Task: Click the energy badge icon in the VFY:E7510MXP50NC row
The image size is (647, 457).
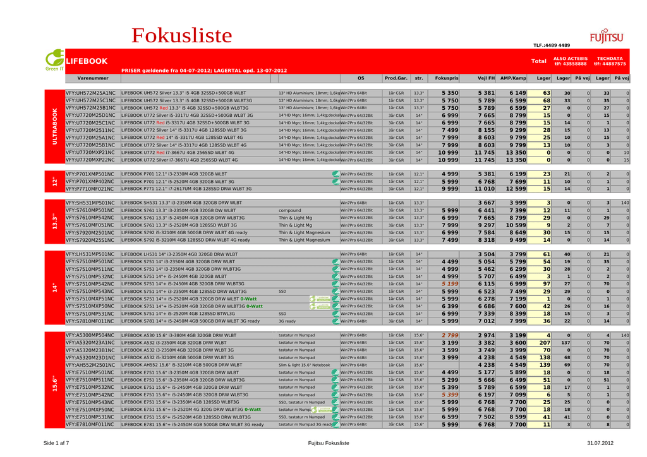Action: pyautogui.click(x=320, y=410)
